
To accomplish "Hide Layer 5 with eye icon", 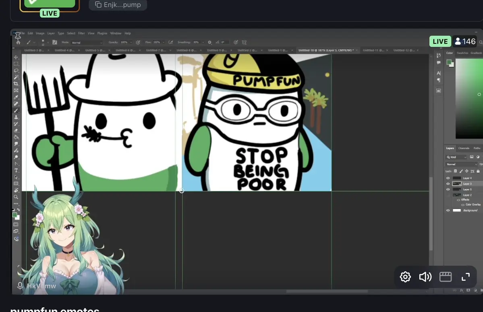I will click(x=448, y=189).
